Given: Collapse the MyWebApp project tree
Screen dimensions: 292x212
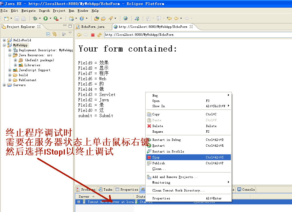Looking at the screenshot, I should click(4, 45).
